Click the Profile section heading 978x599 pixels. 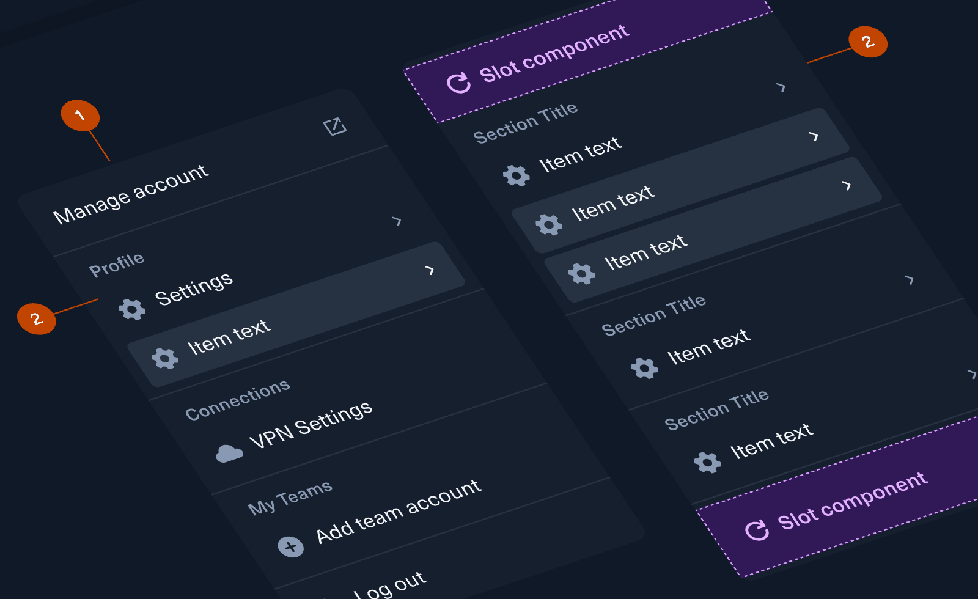click(117, 265)
